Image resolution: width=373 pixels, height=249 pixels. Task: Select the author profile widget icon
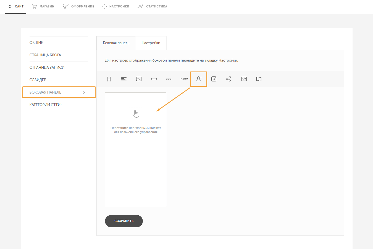click(199, 79)
